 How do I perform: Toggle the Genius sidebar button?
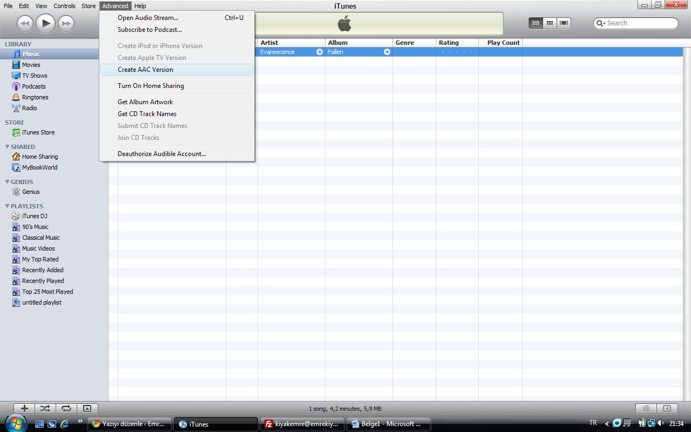tap(667, 409)
